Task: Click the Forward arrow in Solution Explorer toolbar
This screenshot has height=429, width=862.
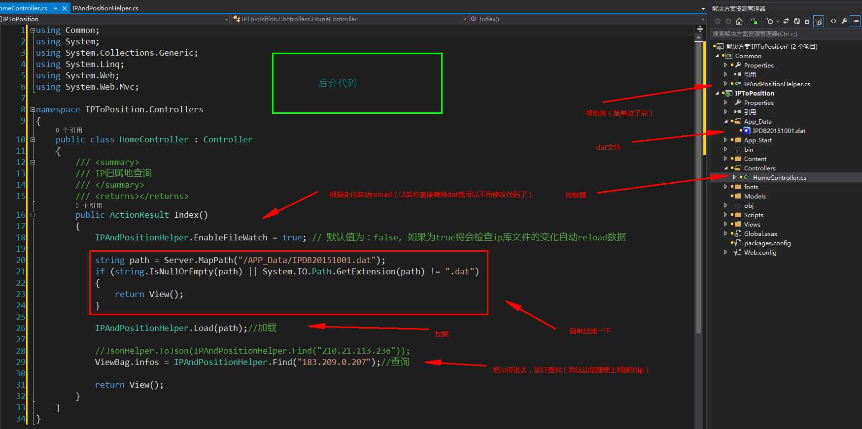Action: tap(728, 21)
